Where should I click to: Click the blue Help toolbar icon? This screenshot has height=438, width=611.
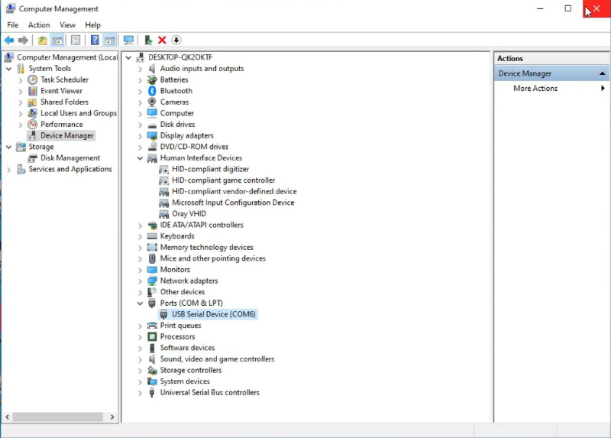[95, 40]
